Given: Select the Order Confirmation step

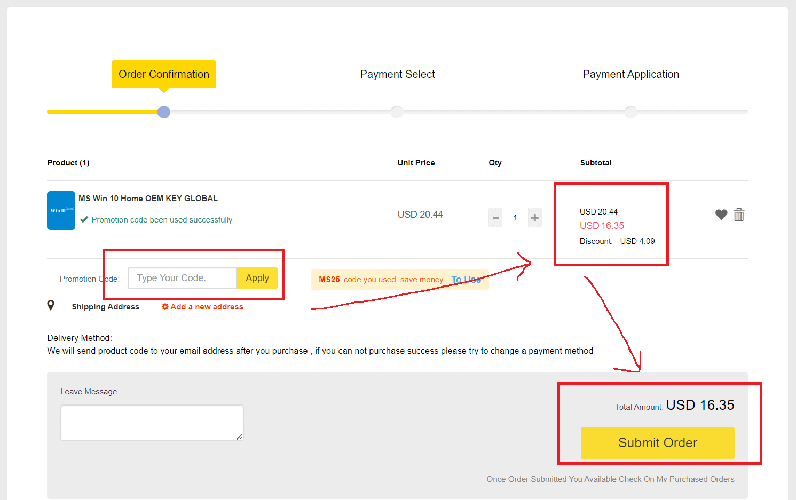Looking at the screenshot, I should pos(164,74).
